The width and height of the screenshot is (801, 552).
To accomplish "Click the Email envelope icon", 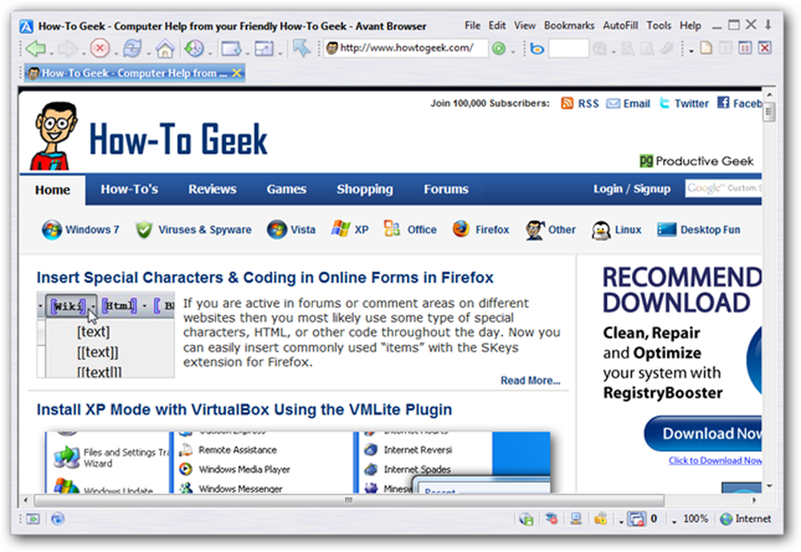I will 613,104.
